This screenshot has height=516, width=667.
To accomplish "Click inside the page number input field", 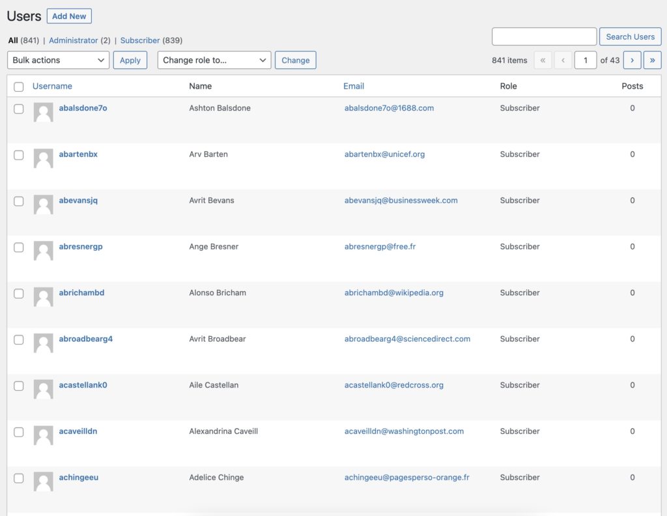I will [585, 59].
